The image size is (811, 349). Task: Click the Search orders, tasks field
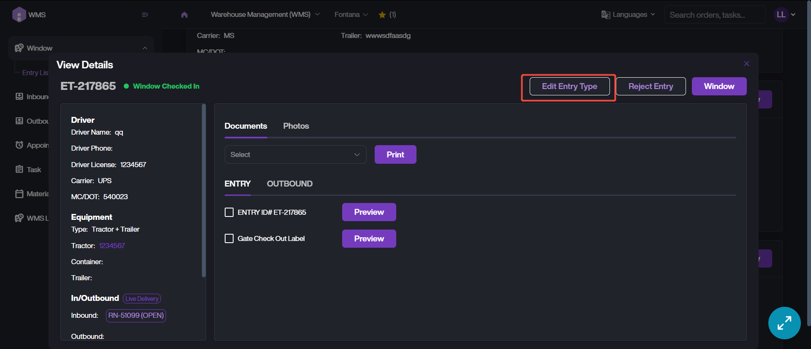[x=714, y=15]
